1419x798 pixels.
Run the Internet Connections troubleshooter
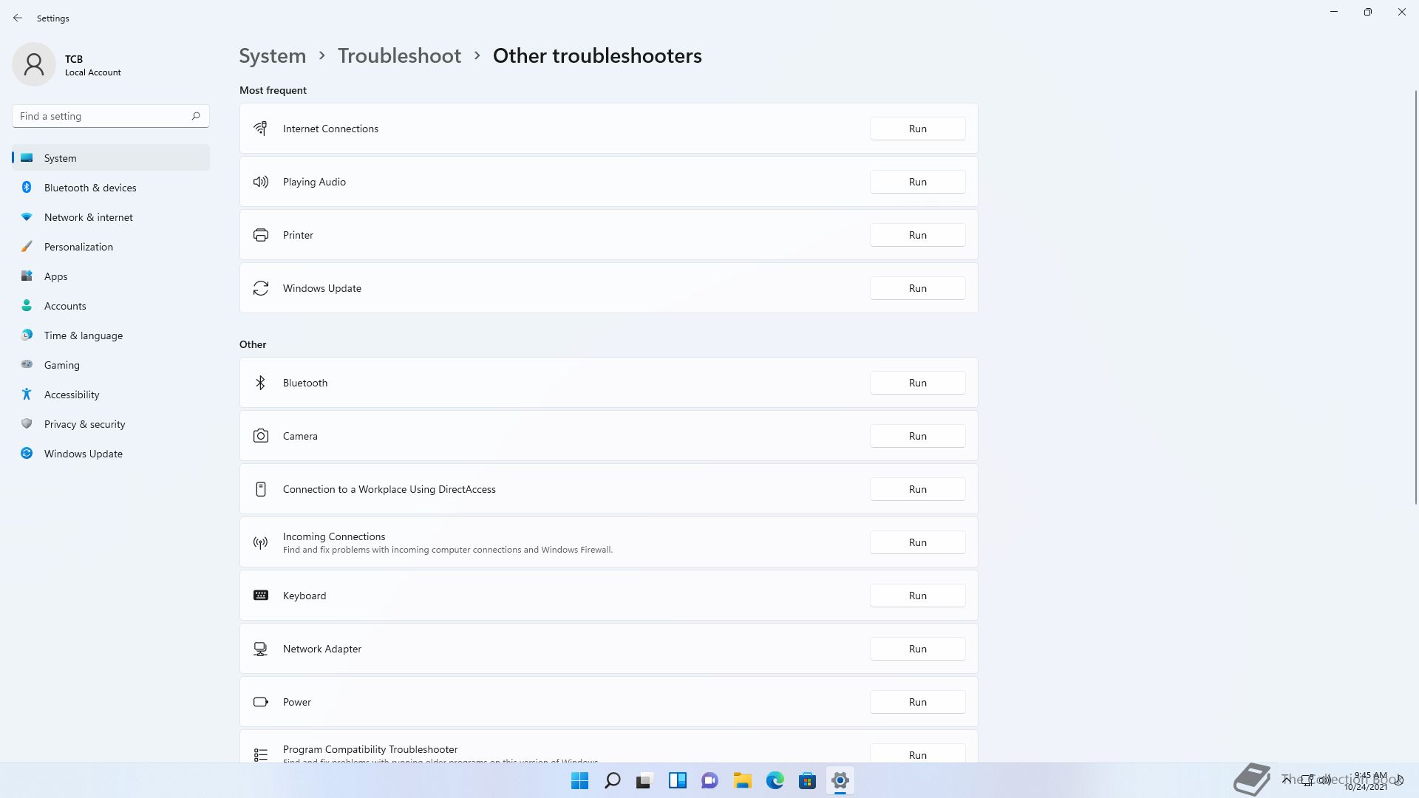tap(917, 129)
